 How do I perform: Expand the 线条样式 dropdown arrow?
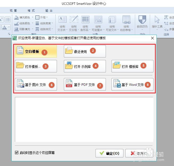pos(52,29)
